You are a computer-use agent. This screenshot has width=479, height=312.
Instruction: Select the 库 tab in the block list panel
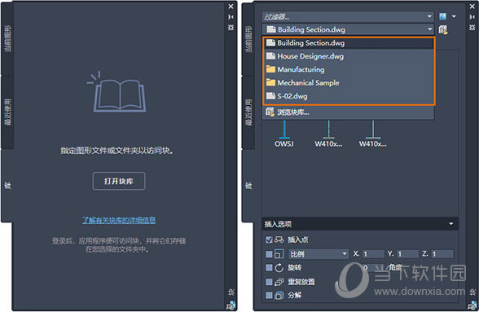249,185
